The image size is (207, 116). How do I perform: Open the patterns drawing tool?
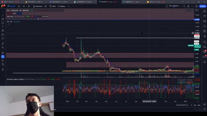[x=3, y=31]
